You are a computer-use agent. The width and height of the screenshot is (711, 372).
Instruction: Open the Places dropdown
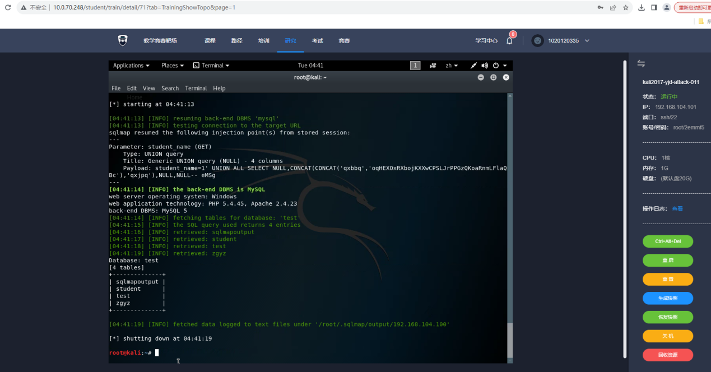(173, 66)
